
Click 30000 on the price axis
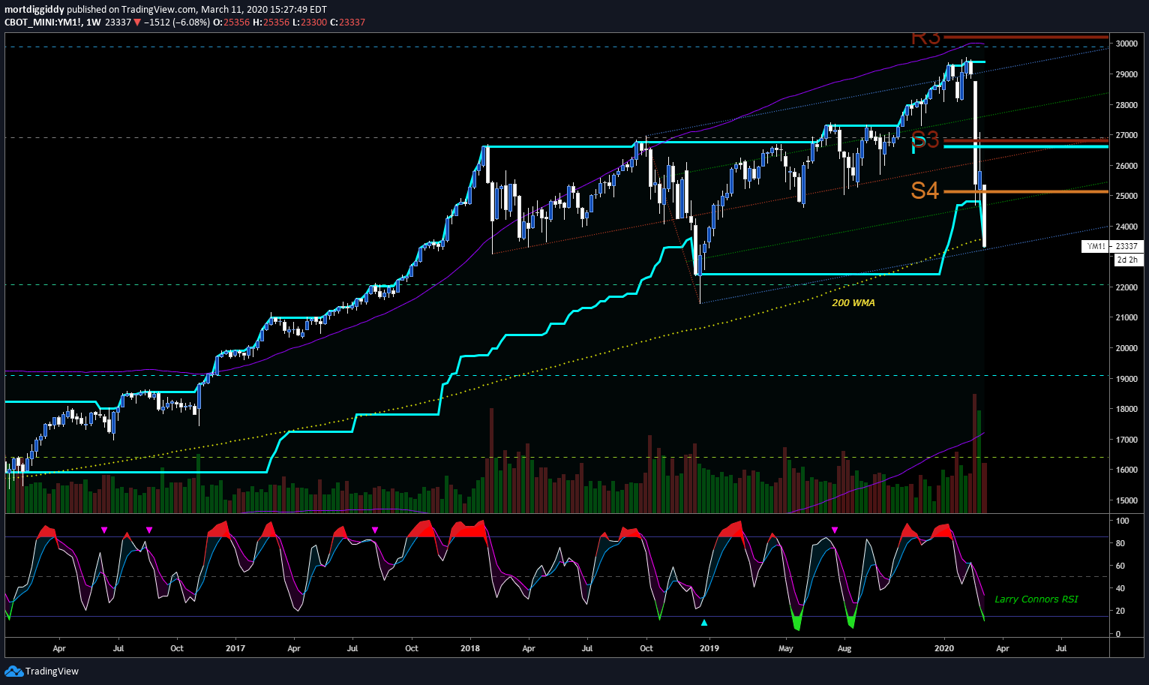1126,44
